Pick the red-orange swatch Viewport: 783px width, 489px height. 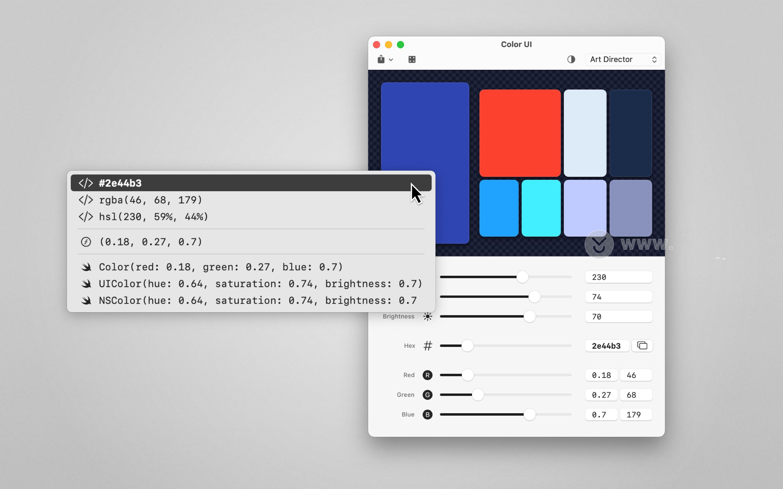520,133
